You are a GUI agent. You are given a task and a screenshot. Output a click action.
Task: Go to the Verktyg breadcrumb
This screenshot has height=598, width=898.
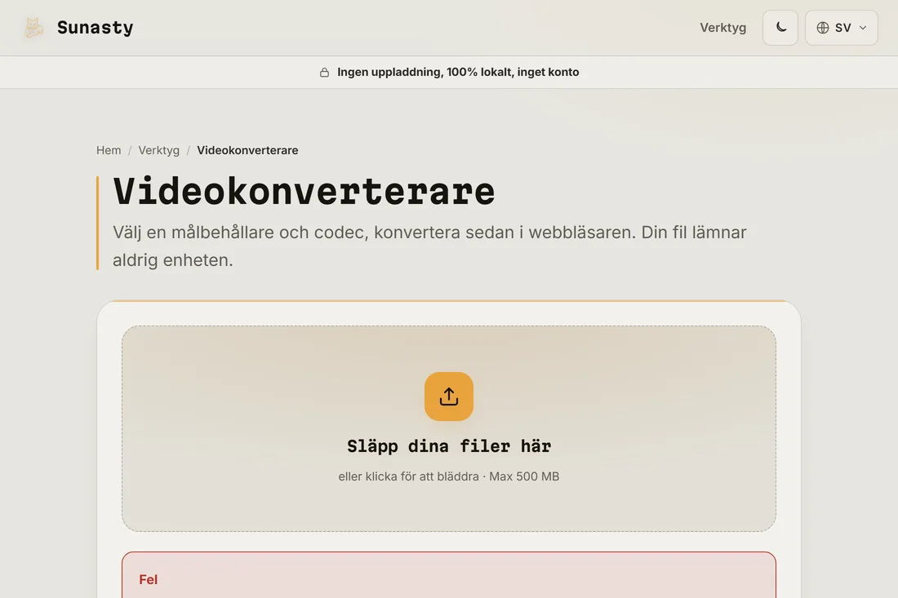click(x=158, y=150)
